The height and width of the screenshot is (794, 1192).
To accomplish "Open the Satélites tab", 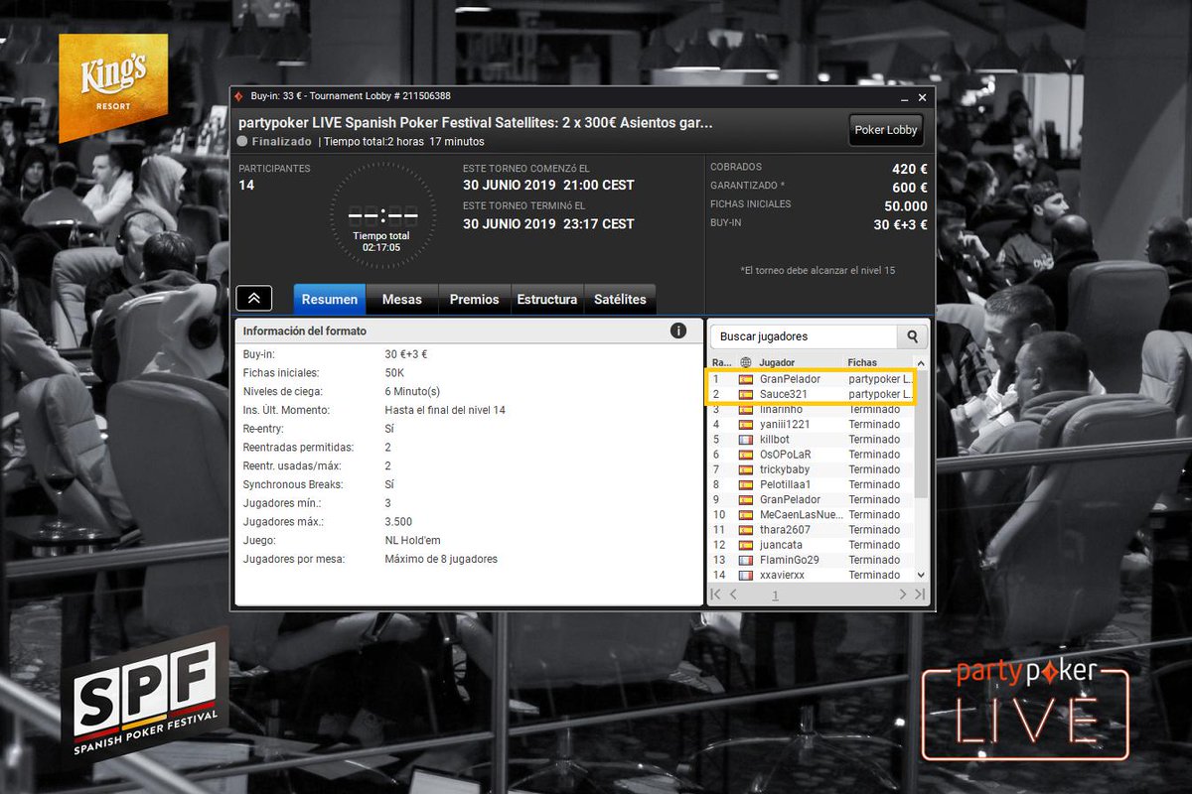I will (x=620, y=299).
